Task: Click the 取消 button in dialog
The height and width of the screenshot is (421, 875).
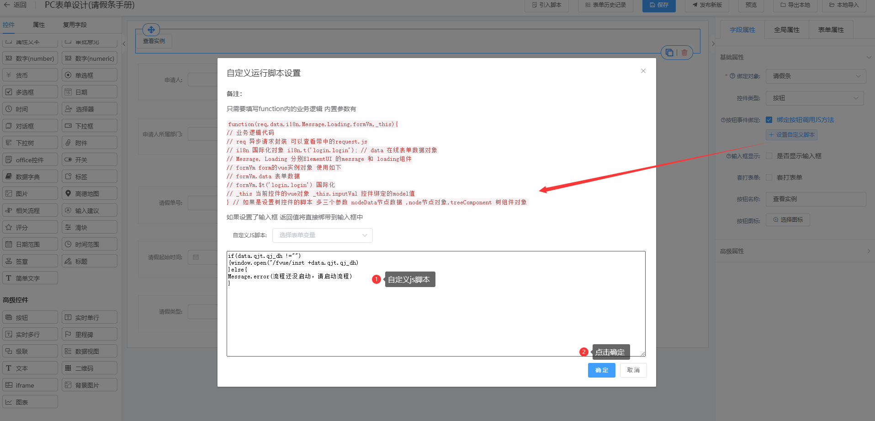Action: 633,370
